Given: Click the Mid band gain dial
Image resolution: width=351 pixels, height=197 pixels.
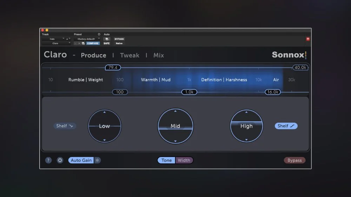Looking at the screenshot, I should click(175, 126).
